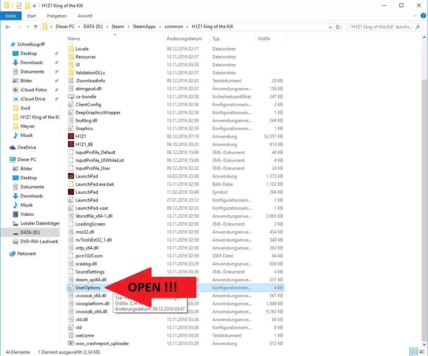The image size is (428, 356).
Task: Expand the recent locations dropdown
Action: (28, 27)
